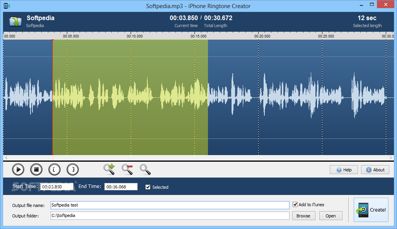
Task: Click the waveform scrollbar right arrow
Action: point(391,157)
